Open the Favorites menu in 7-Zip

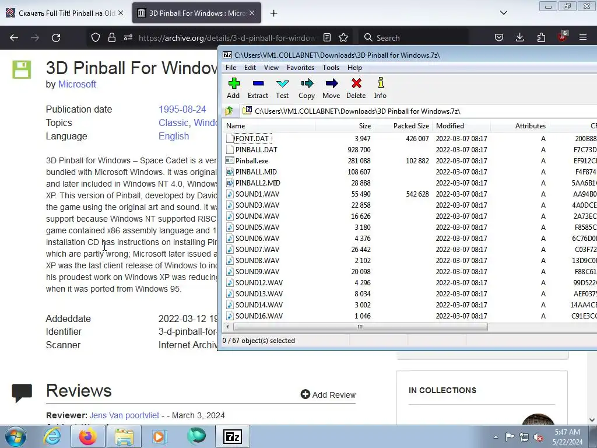pyautogui.click(x=300, y=68)
